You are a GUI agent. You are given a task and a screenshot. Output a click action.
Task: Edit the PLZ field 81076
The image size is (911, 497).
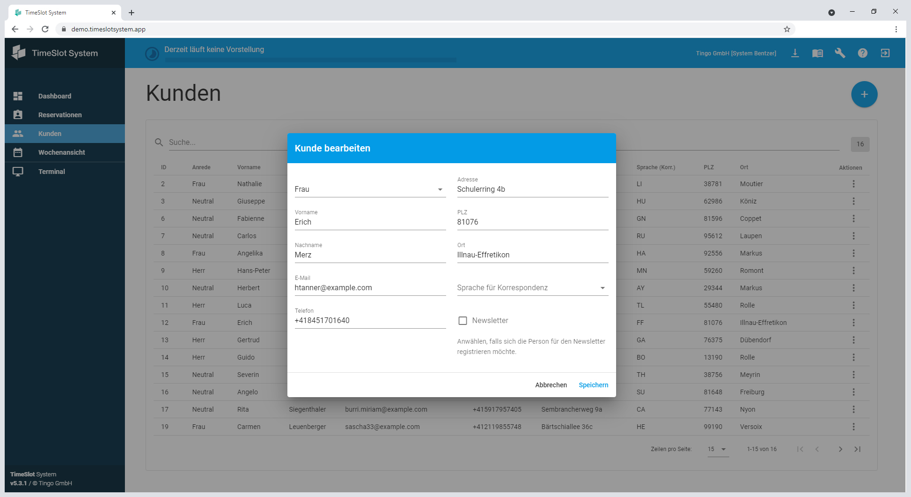(x=533, y=222)
